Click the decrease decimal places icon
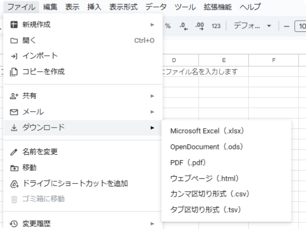Viewport: 306px width, 229px height. [184, 26]
